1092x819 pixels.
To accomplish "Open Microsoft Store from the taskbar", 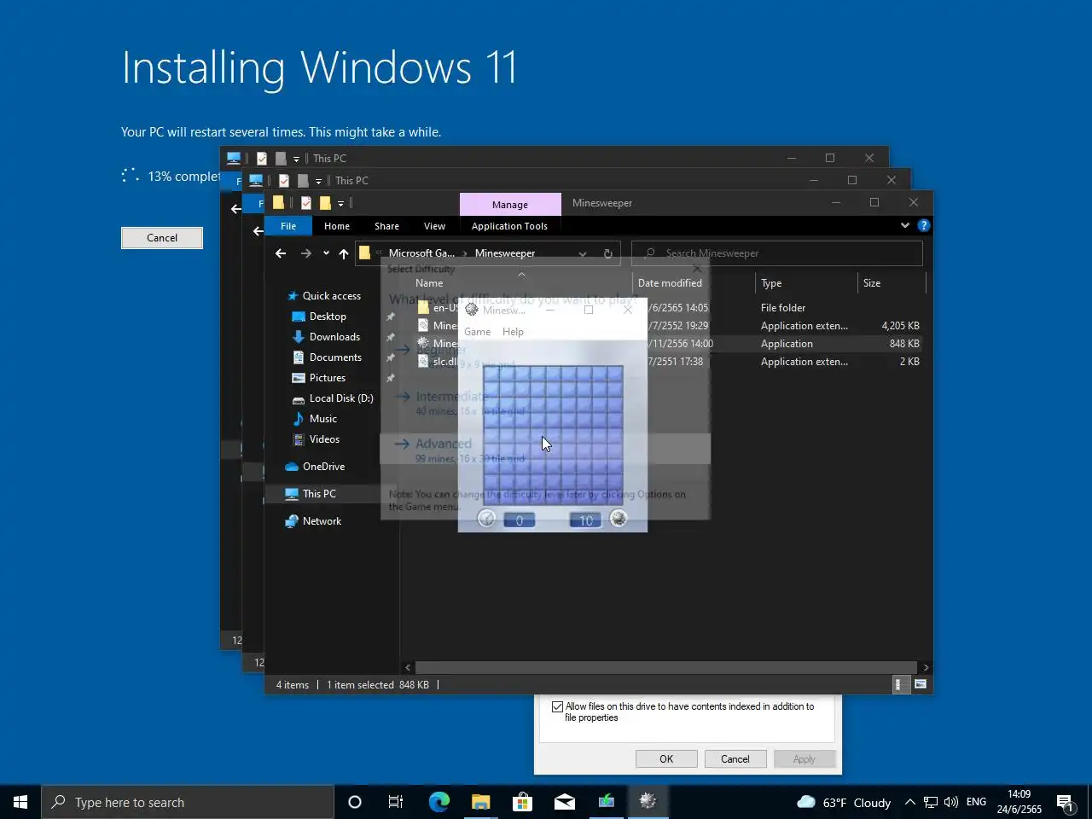I will [522, 802].
